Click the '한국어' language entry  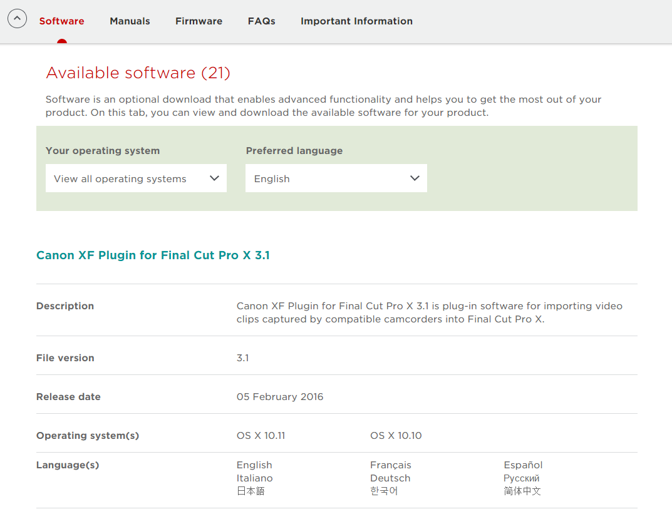(x=384, y=491)
